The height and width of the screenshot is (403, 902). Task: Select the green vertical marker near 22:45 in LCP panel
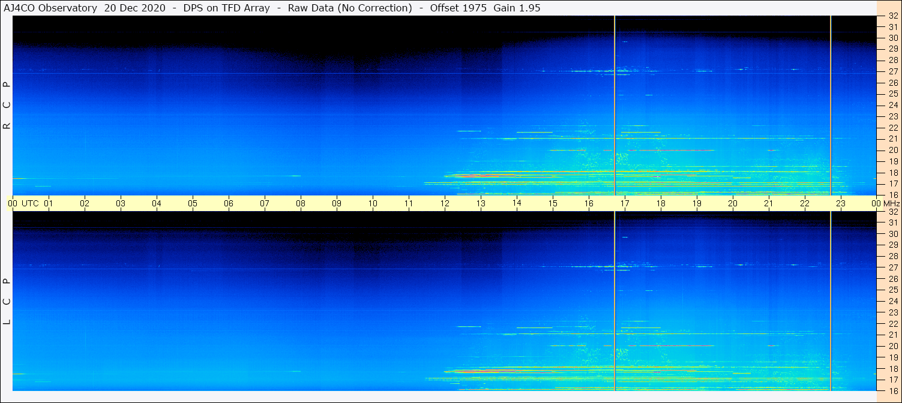[831, 301]
